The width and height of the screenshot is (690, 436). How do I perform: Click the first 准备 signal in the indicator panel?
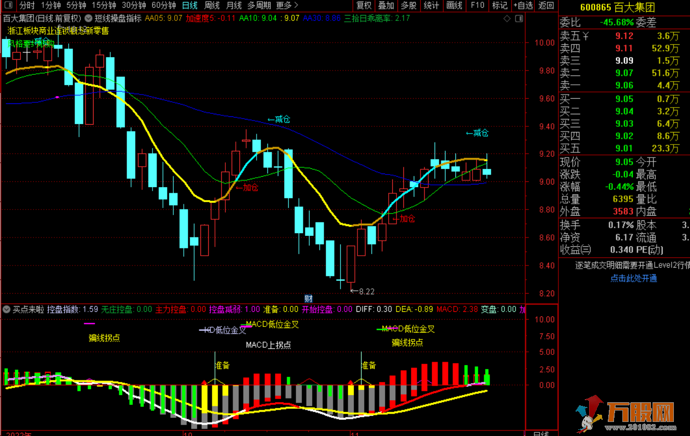coord(222,365)
